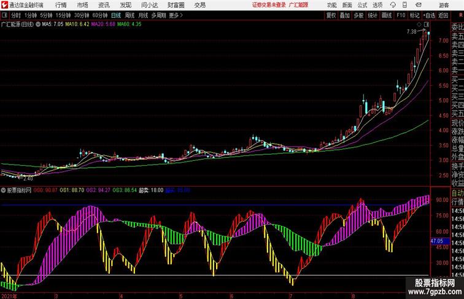Click the Tongdaxin app logo icon
This screenshot has height=299, width=464.
pos(4,5)
